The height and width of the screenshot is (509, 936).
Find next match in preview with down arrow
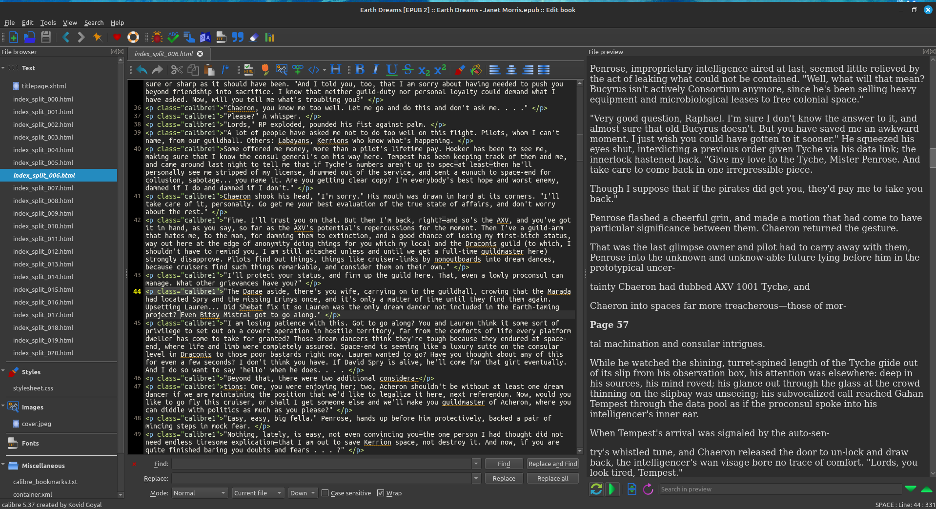click(910, 489)
